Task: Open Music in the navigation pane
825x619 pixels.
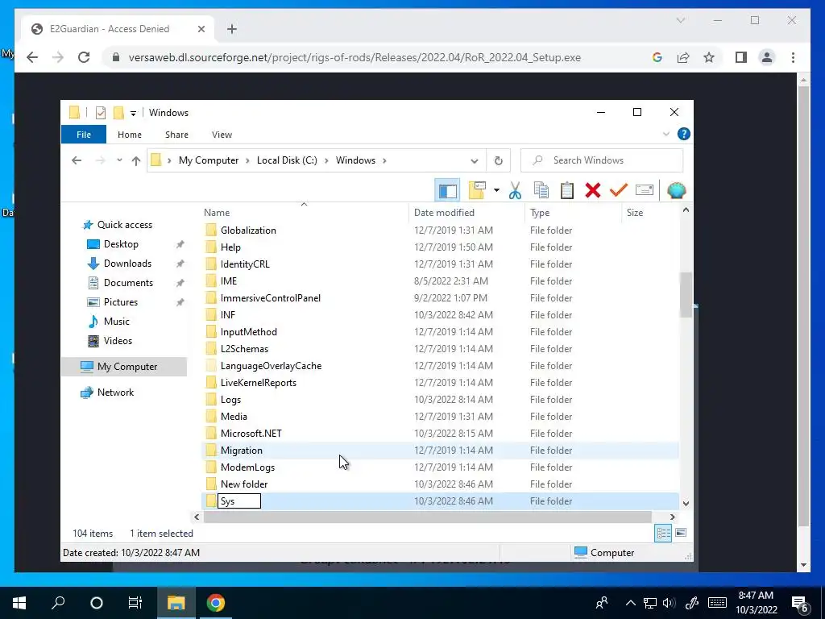Action: 116,322
